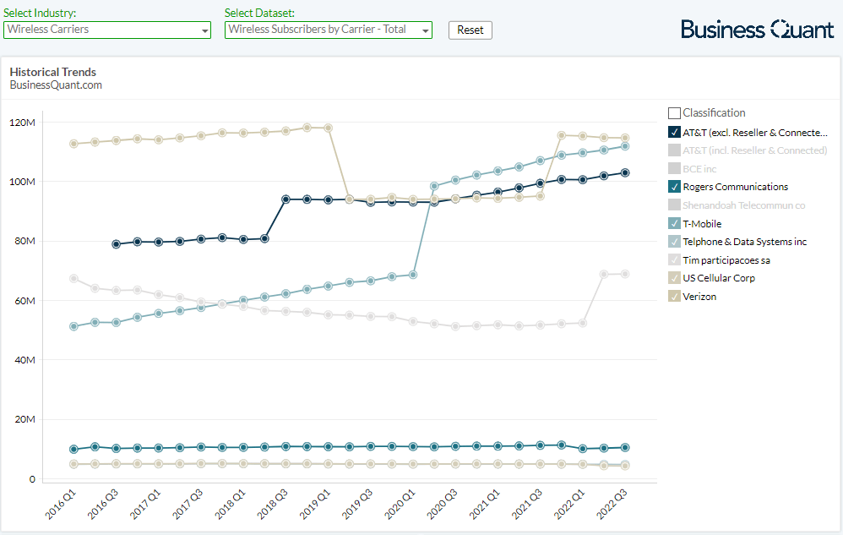Viewport: 843px width, 535px height.
Task: Click the Rogers Communications 2016 Q1 data point
Action: (x=73, y=449)
